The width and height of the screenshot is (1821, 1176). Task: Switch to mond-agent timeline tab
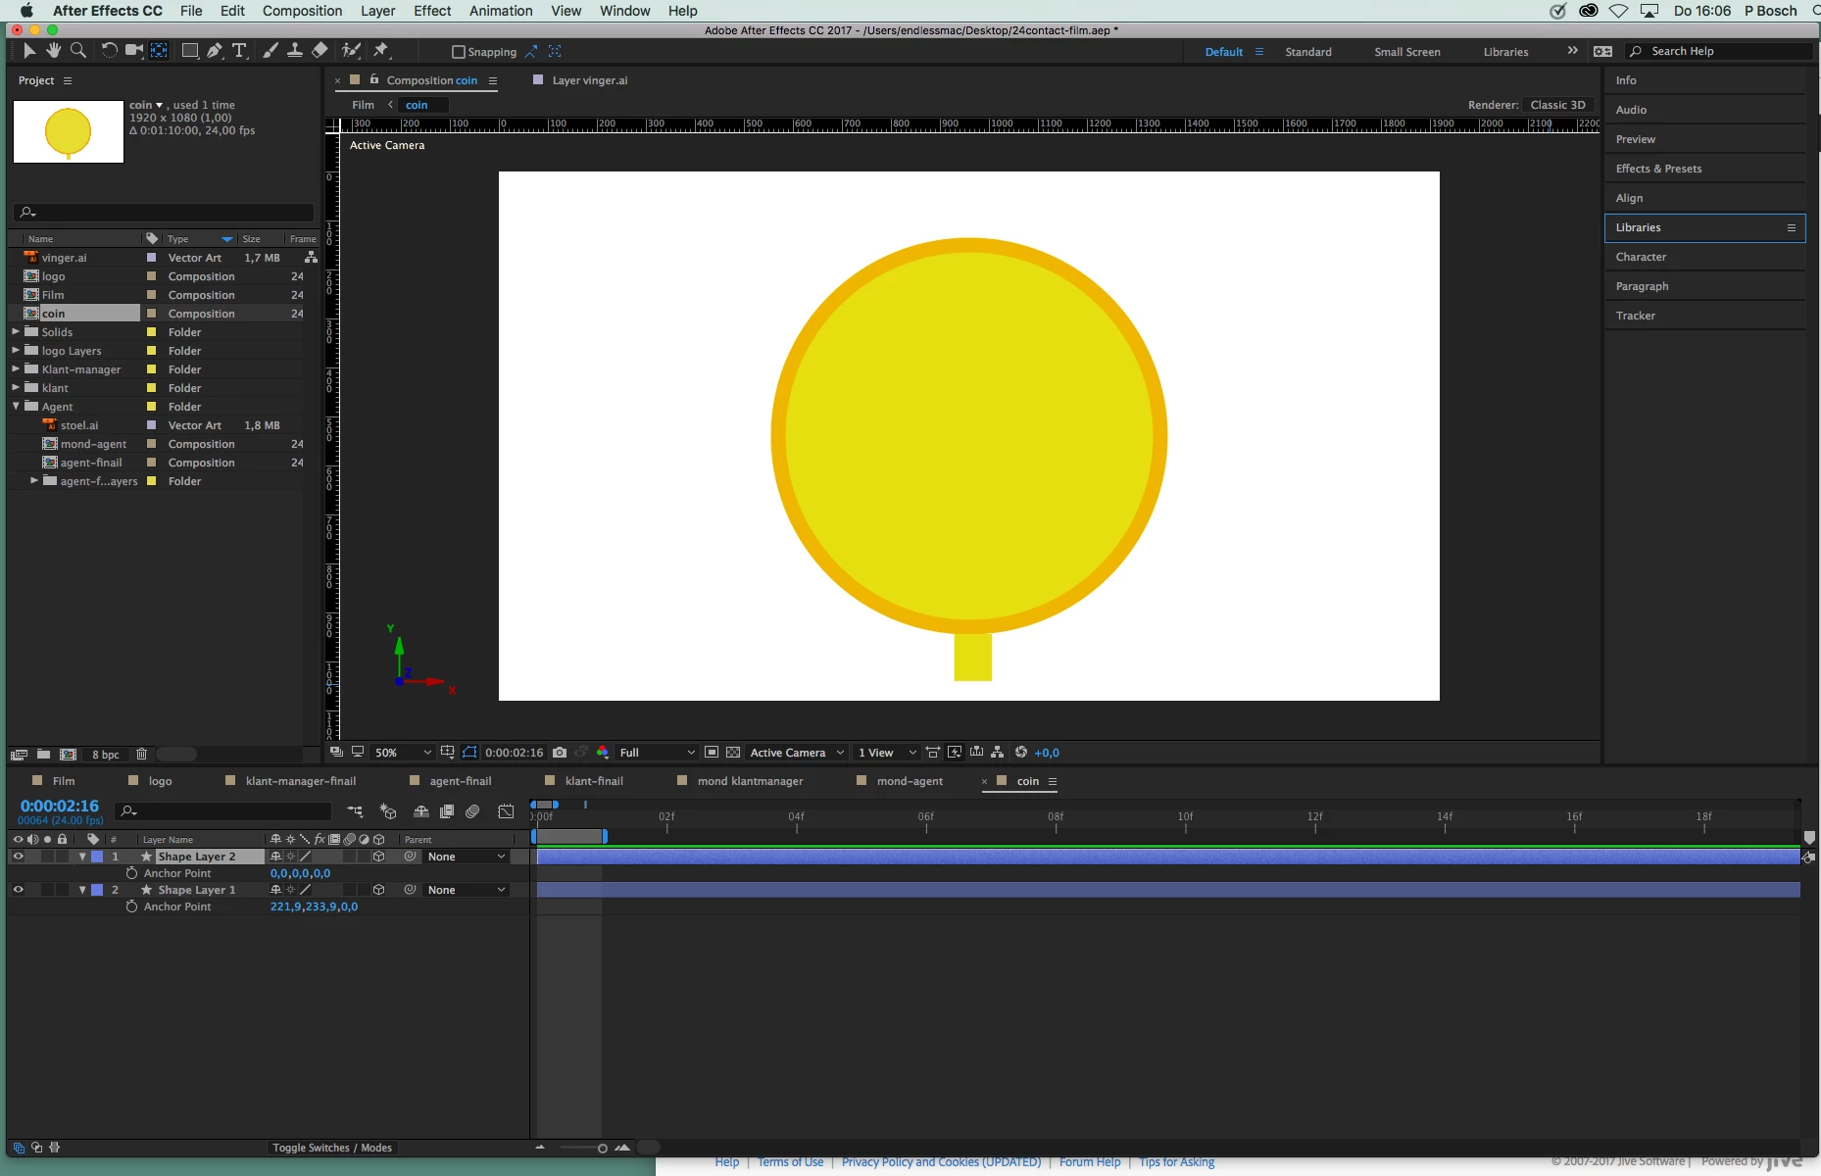[910, 781]
